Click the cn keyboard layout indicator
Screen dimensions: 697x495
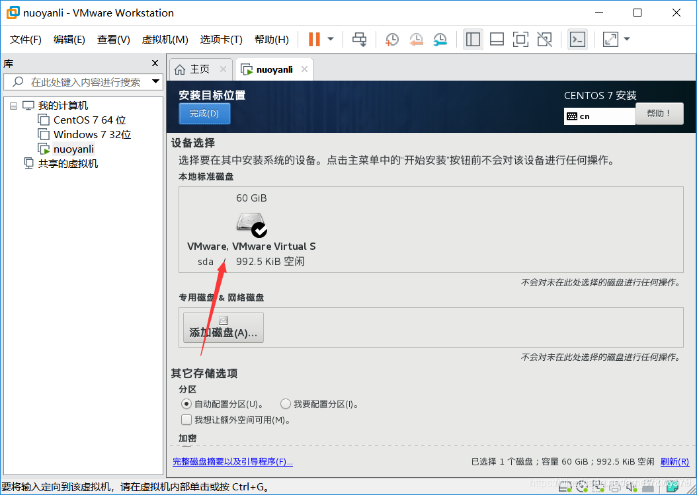coord(599,116)
